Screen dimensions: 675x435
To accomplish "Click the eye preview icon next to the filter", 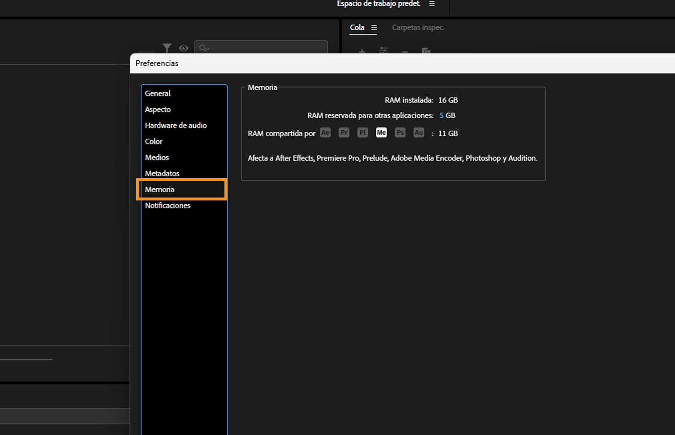I will pos(183,48).
